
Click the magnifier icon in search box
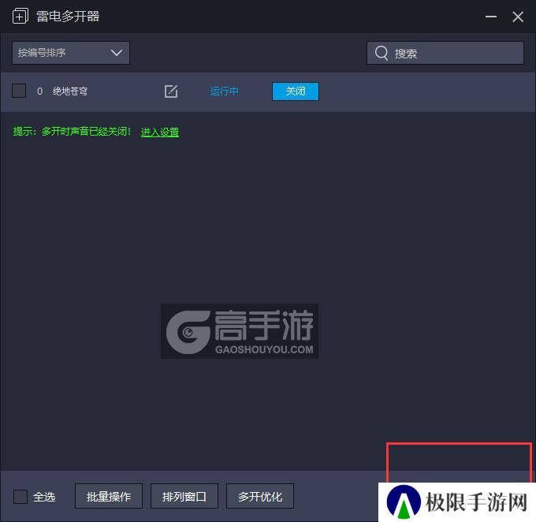(382, 53)
